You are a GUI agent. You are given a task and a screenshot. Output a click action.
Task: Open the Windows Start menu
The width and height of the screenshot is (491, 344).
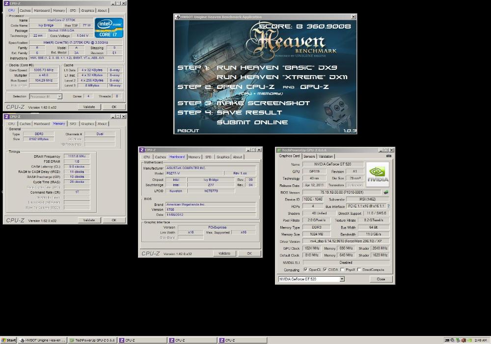[x=8, y=340]
